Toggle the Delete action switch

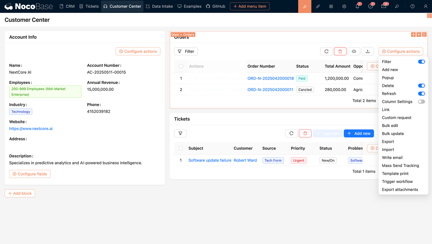pos(422,86)
